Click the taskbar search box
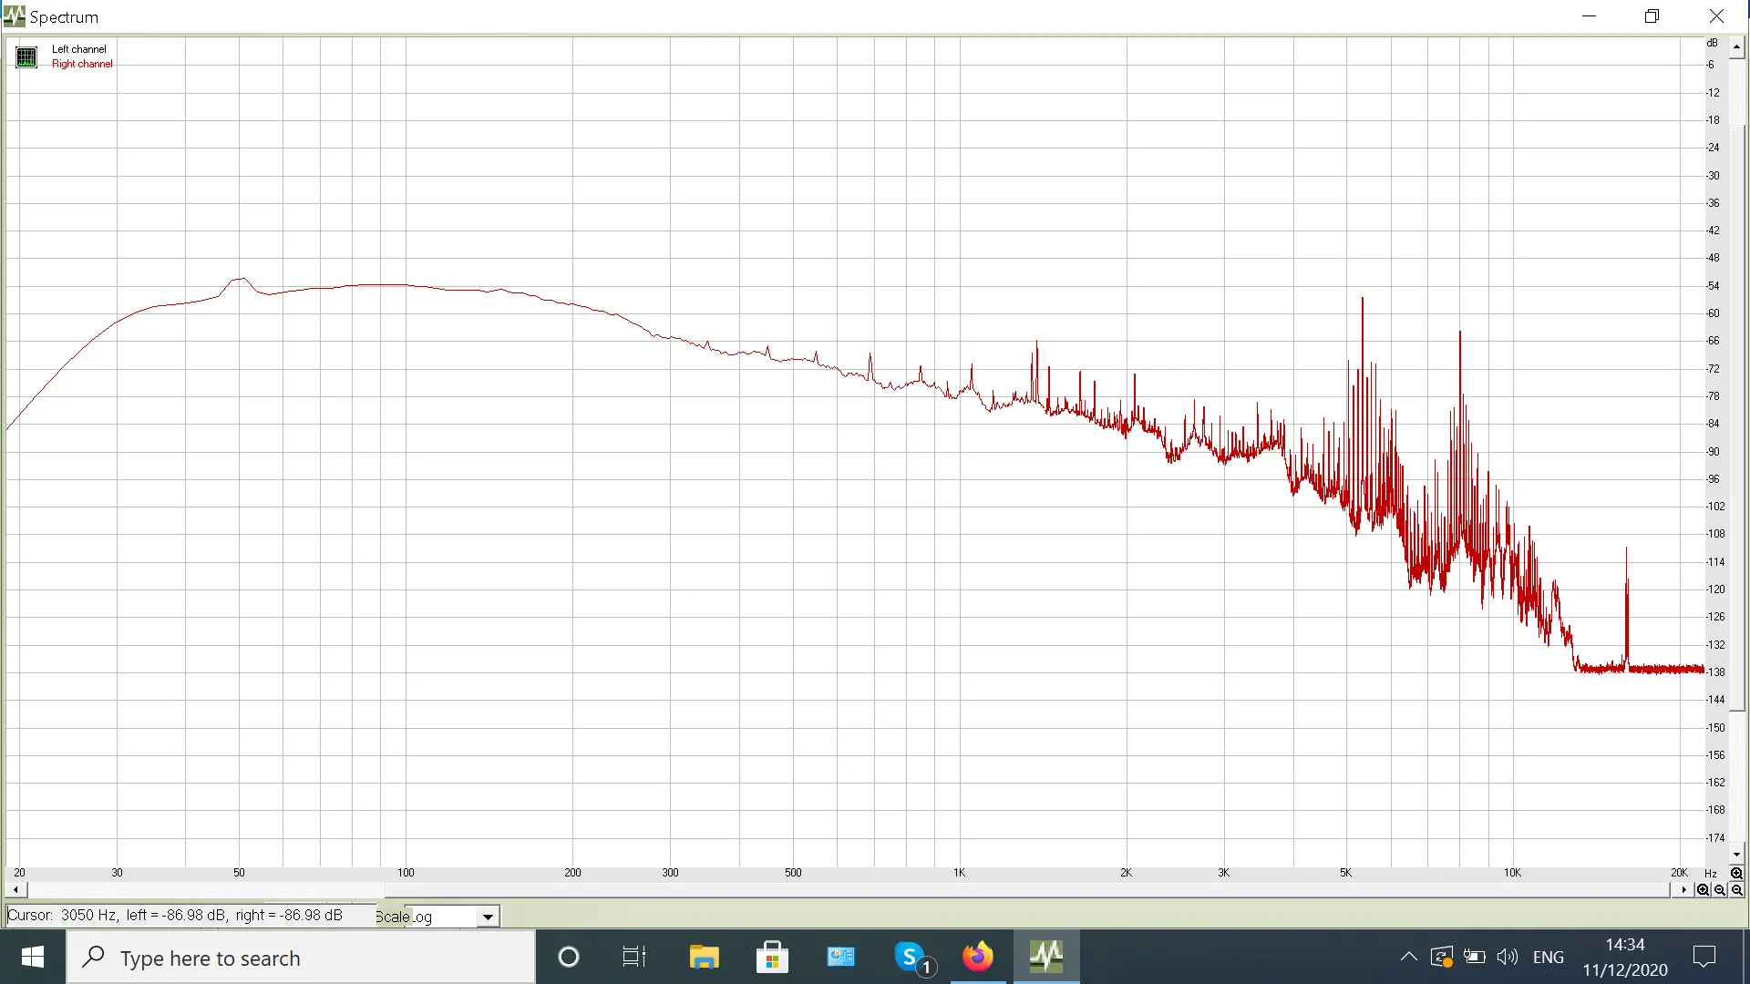The height and width of the screenshot is (984, 1750). tap(301, 958)
